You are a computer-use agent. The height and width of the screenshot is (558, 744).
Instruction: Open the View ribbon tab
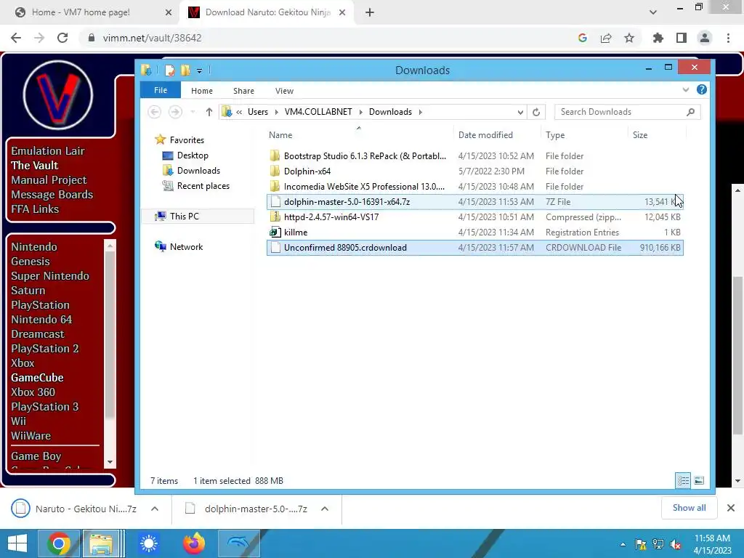pyautogui.click(x=284, y=91)
